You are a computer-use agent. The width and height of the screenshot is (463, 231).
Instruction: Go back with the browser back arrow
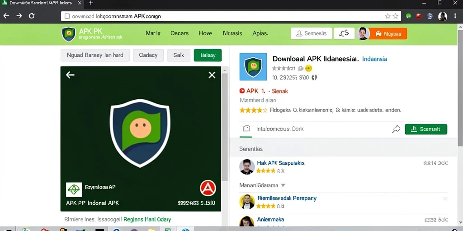click(x=6, y=16)
